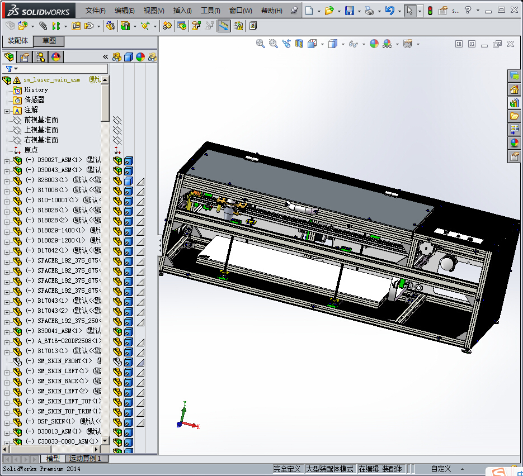Click Show Hidden Components icon
This screenshot has height=476, width=523.
pos(110,26)
